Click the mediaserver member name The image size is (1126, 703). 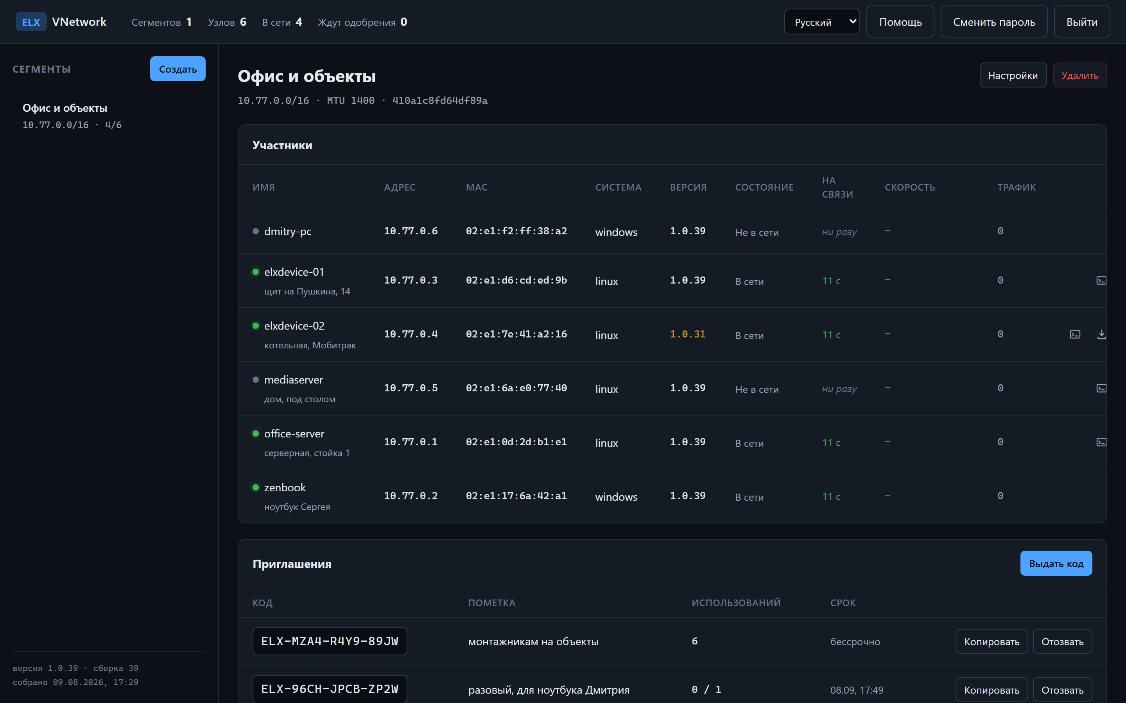click(x=294, y=380)
